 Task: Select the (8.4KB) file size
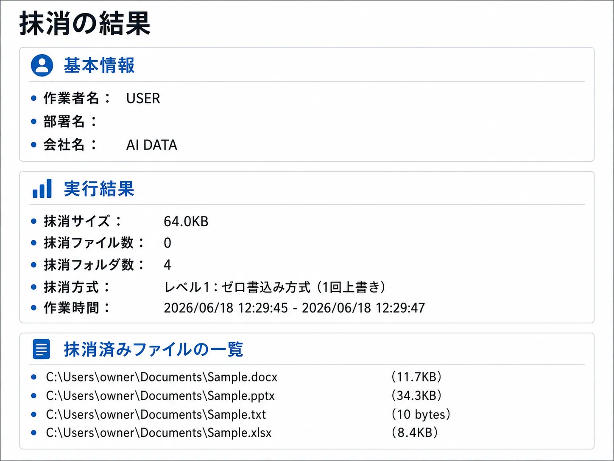click(414, 433)
